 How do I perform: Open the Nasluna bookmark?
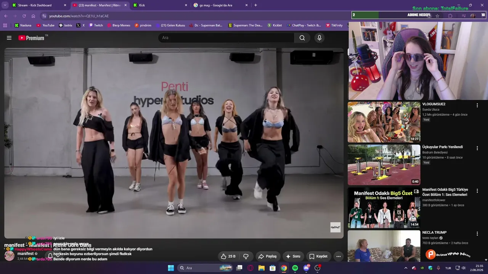pos(23,25)
